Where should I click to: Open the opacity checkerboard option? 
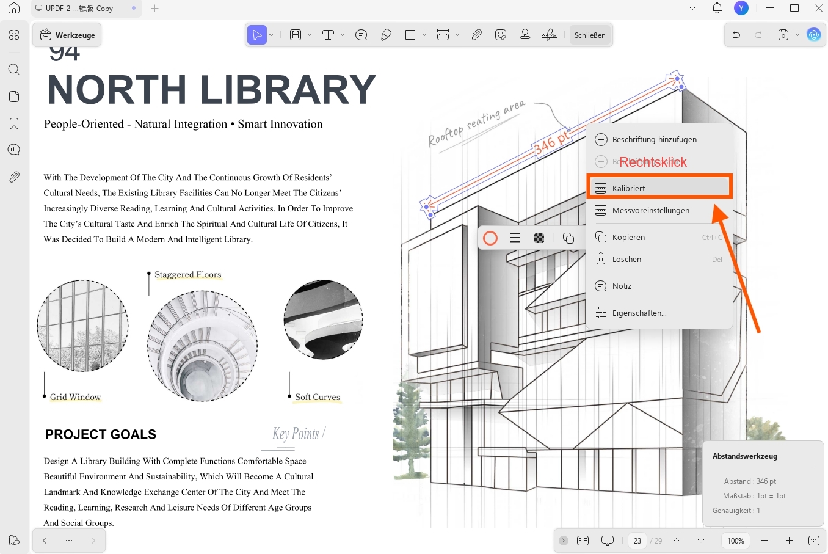(x=539, y=238)
